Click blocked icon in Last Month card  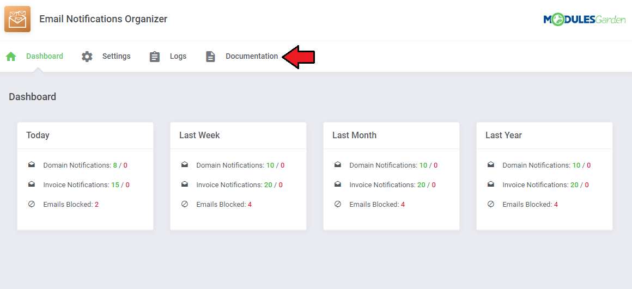(x=338, y=204)
